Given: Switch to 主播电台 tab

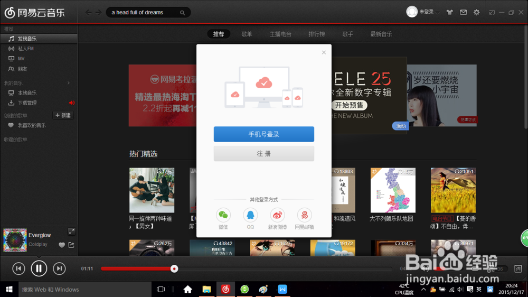Looking at the screenshot, I should click(280, 34).
